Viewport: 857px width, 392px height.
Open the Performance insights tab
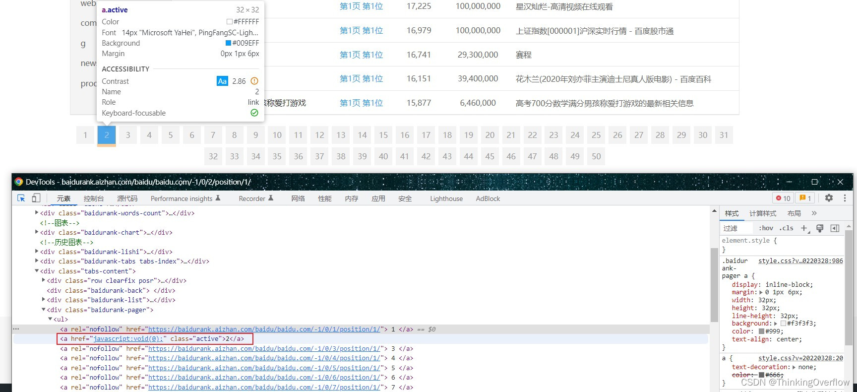pos(185,198)
